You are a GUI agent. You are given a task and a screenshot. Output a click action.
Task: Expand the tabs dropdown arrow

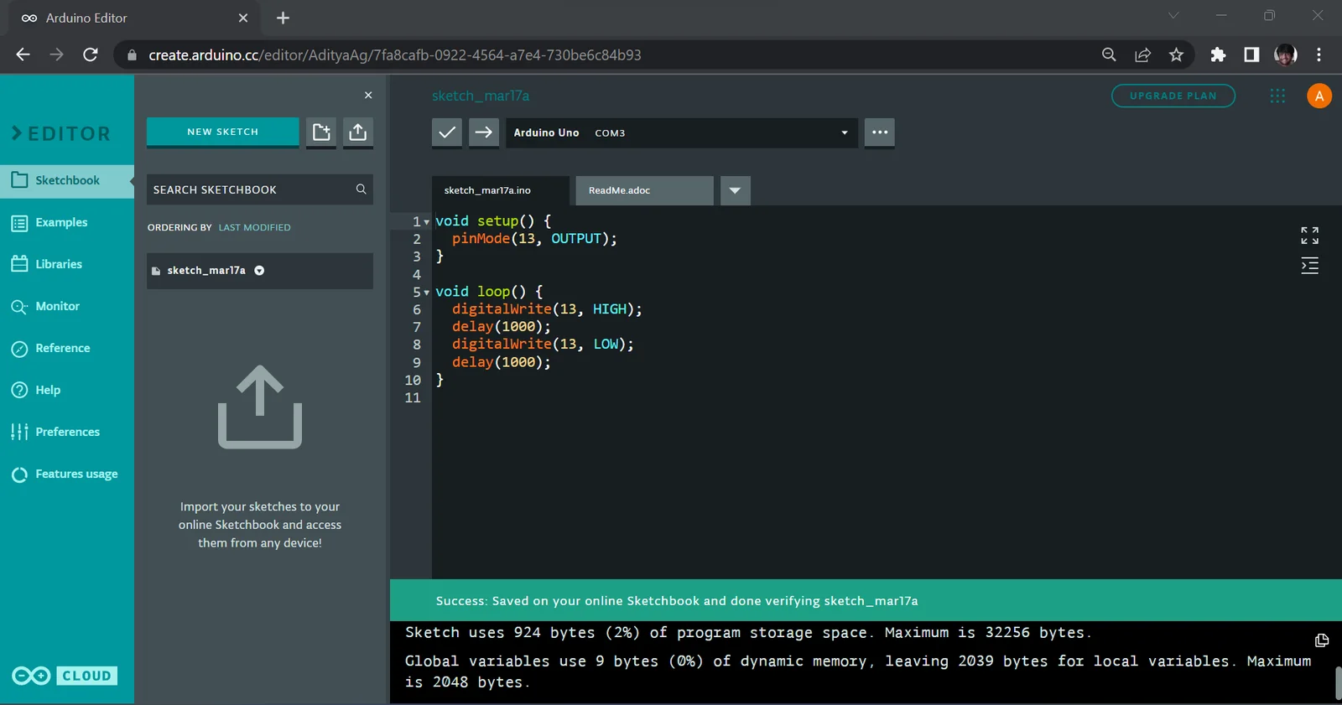click(x=735, y=190)
